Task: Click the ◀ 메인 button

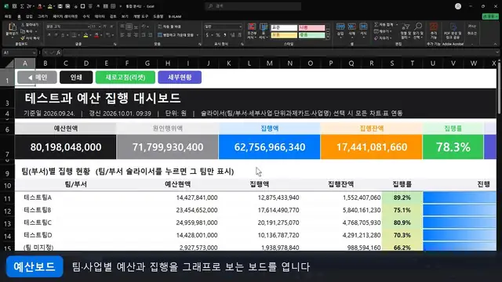Action: tap(37, 77)
